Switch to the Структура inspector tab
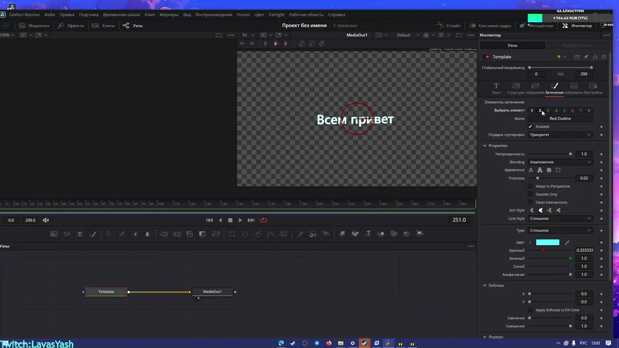Image resolution: width=619 pixels, height=348 pixels. [x=516, y=88]
